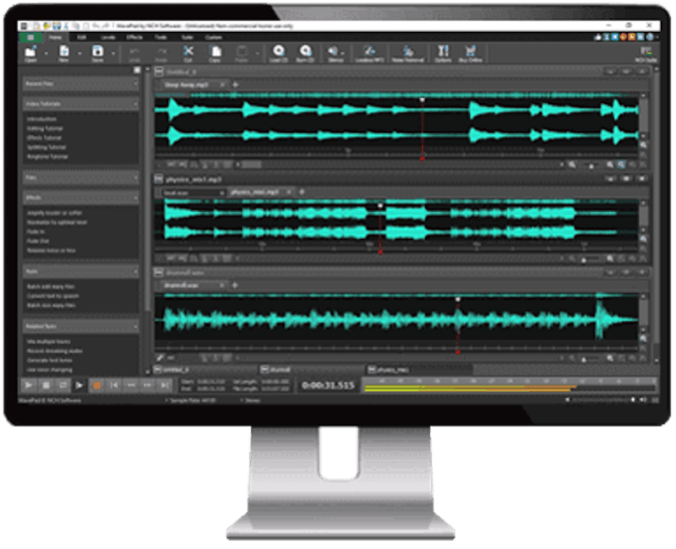676x549 pixels.
Task: Switch to the Levels ribbon tab
Action: 108,37
